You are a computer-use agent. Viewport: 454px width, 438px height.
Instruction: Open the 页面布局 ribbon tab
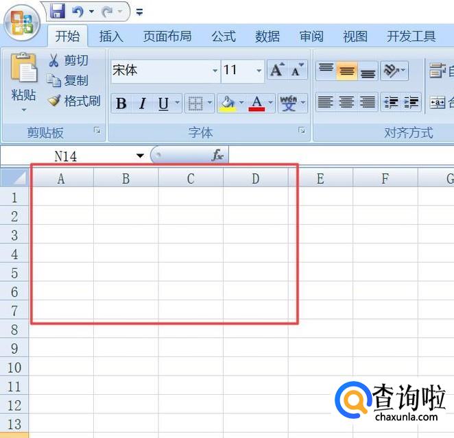coord(167,36)
